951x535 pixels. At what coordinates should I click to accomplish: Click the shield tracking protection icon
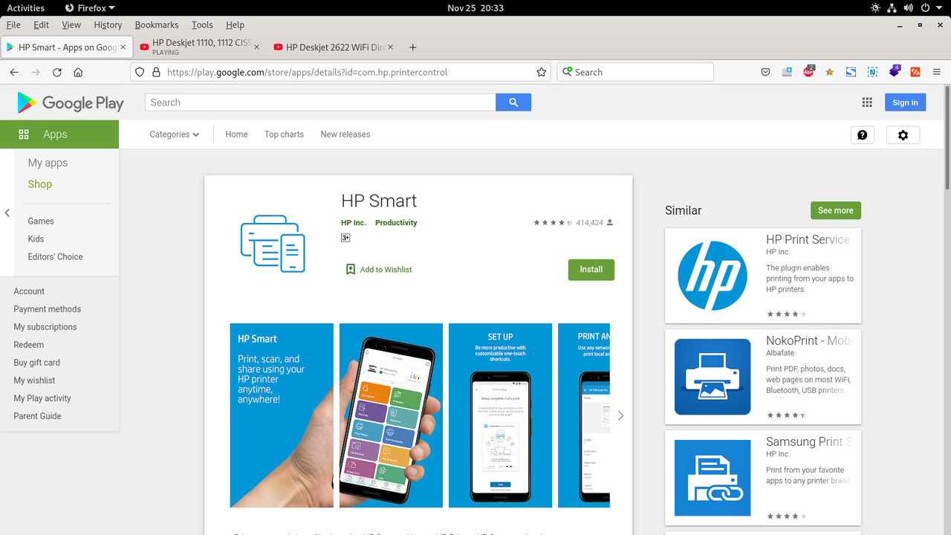[139, 72]
